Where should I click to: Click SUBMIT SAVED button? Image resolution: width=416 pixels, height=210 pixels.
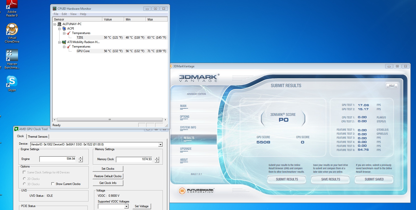tap(374, 179)
